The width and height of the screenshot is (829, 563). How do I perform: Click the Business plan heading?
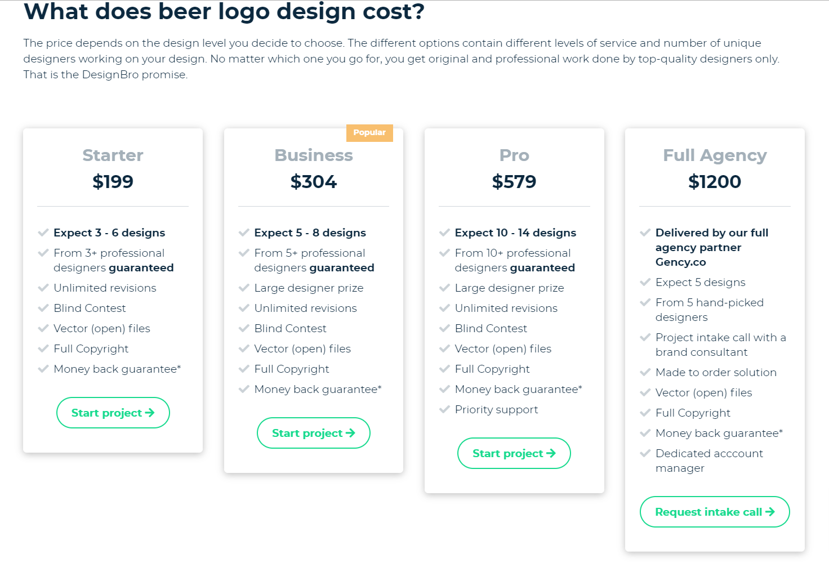[313, 155]
